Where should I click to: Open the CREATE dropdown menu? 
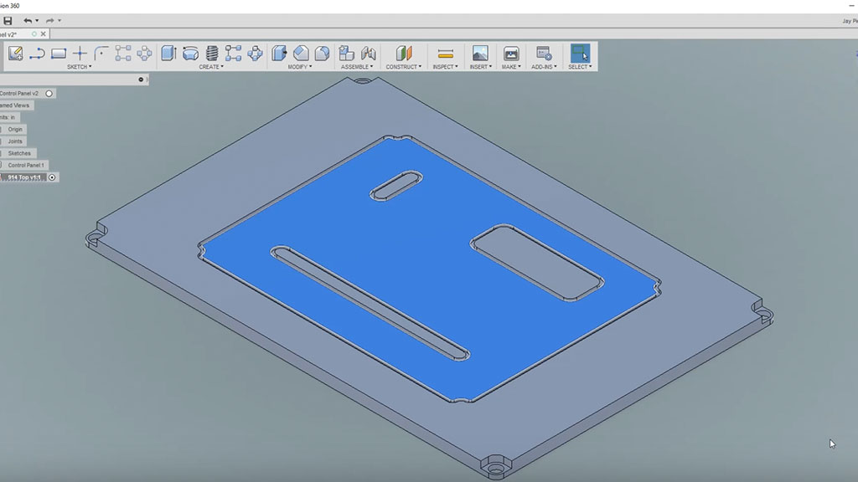point(211,67)
